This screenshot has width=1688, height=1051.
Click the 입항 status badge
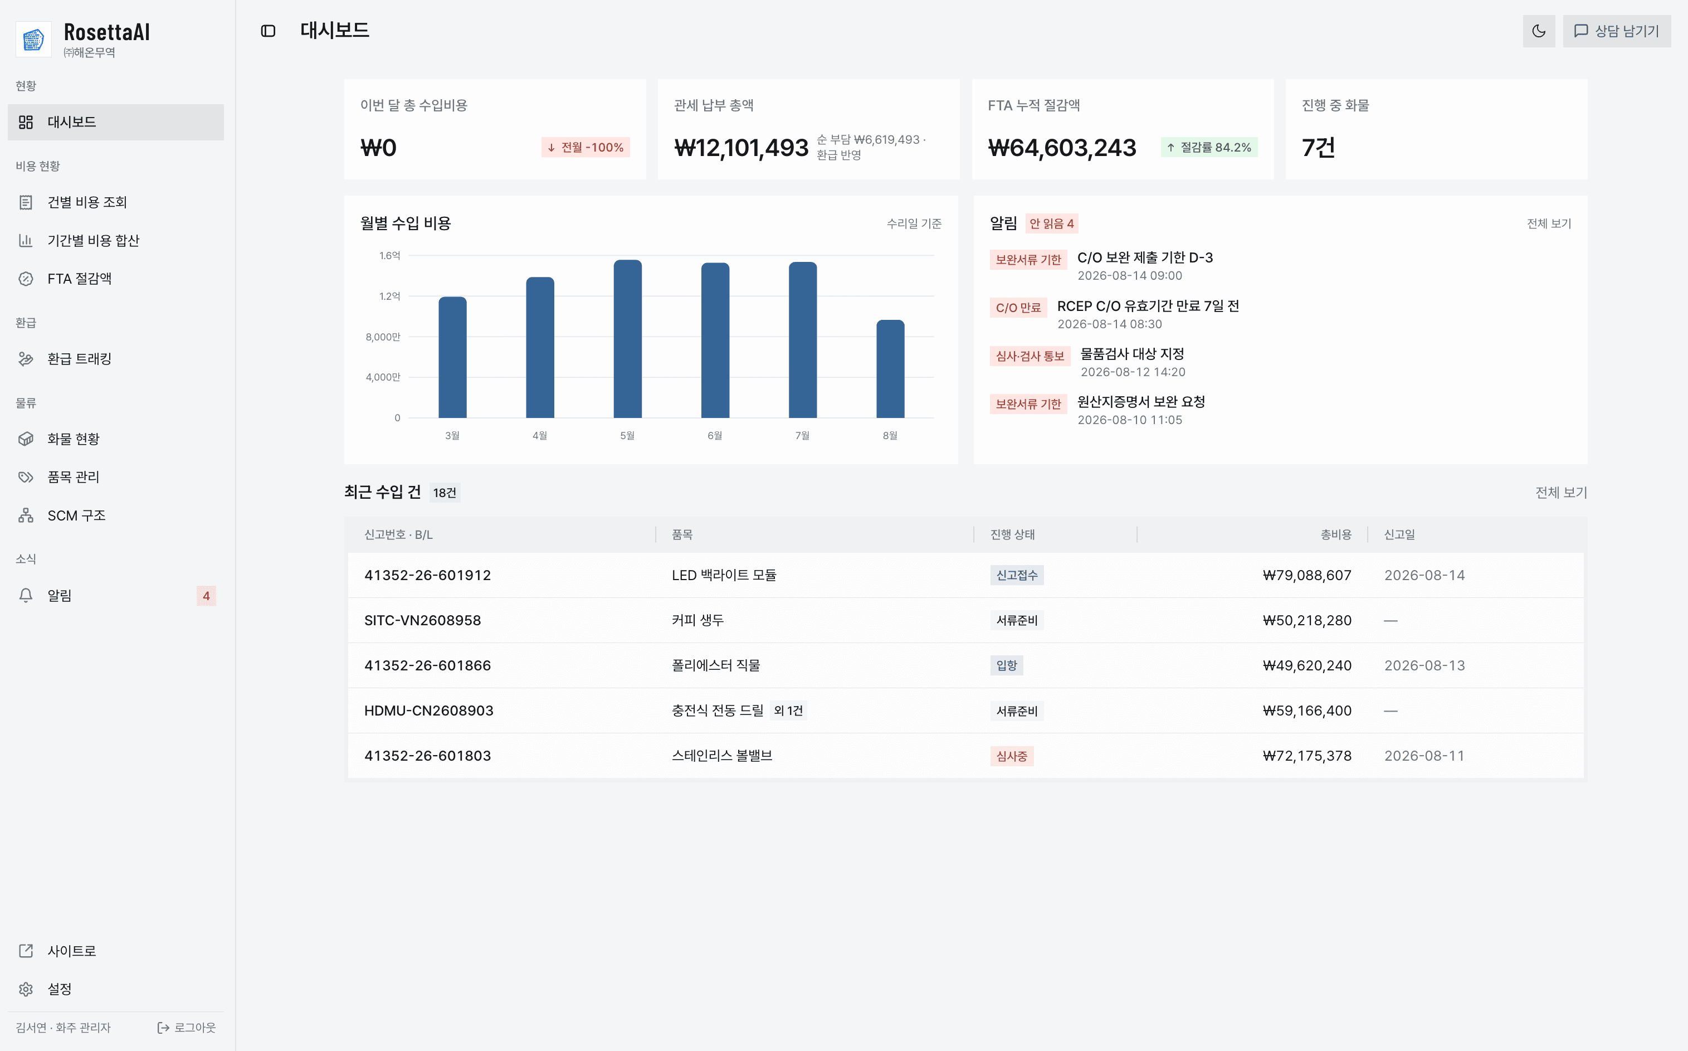[1006, 665]
